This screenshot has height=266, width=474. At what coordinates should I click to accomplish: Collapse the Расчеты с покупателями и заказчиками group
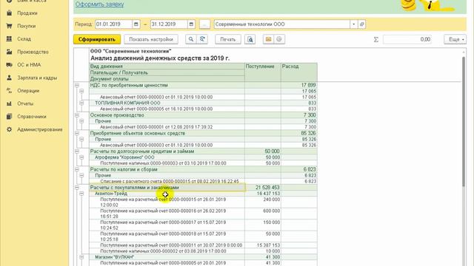click(77, 188)
